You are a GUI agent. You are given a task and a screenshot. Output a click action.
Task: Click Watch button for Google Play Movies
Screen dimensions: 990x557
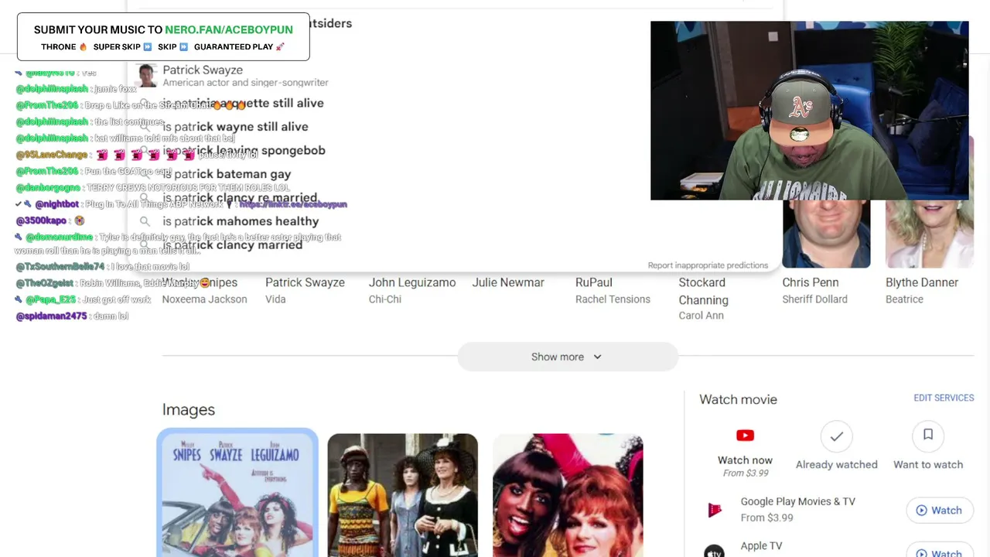939,511
